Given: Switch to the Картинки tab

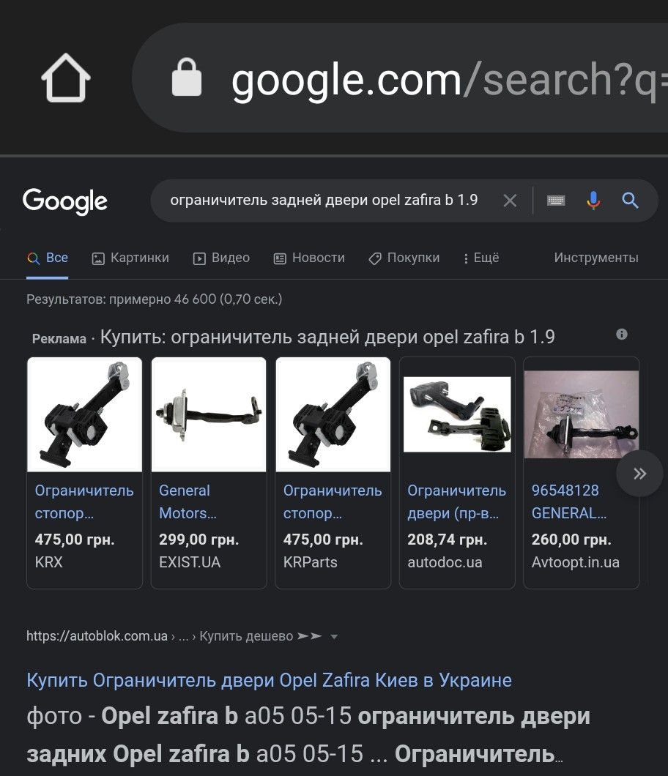Looking at the screenshot, I should coord(130,258).
